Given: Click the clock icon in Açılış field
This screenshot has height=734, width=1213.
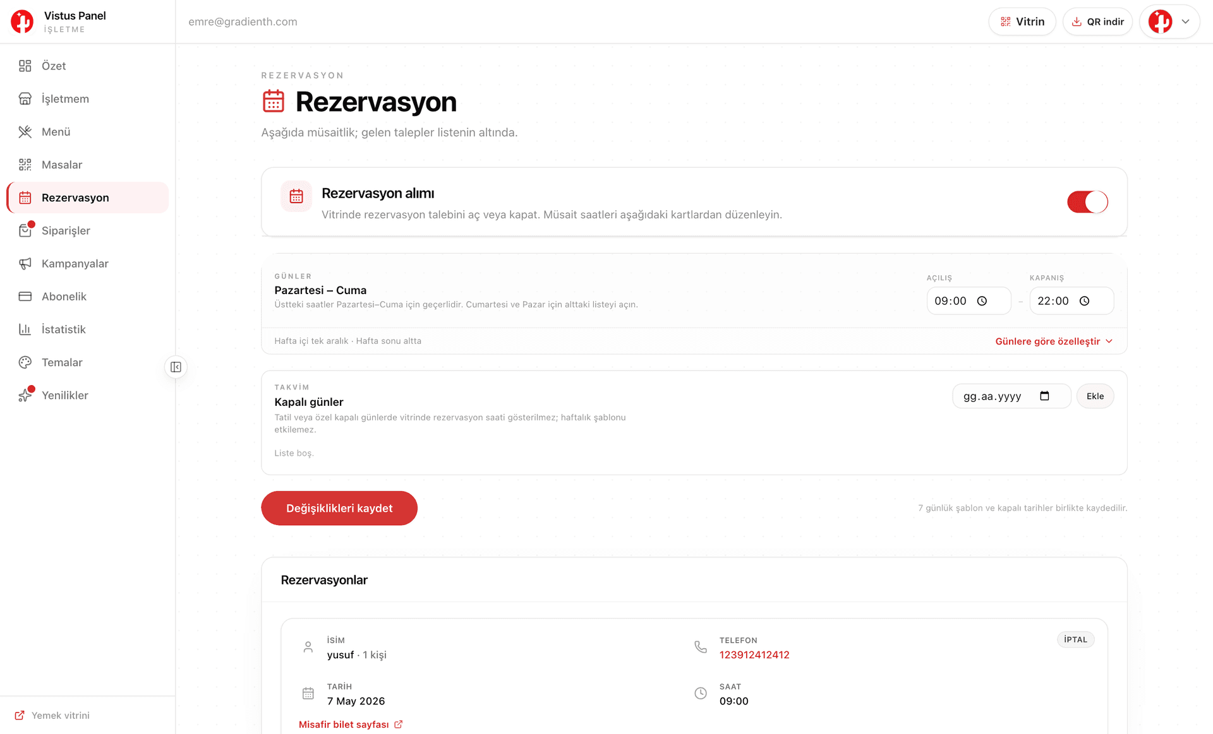Looking at the screenshot, I should pos(982,301).
